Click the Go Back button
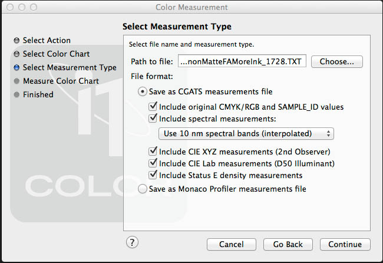The height and width of the screenshot is (263, 383). point(288,244)
